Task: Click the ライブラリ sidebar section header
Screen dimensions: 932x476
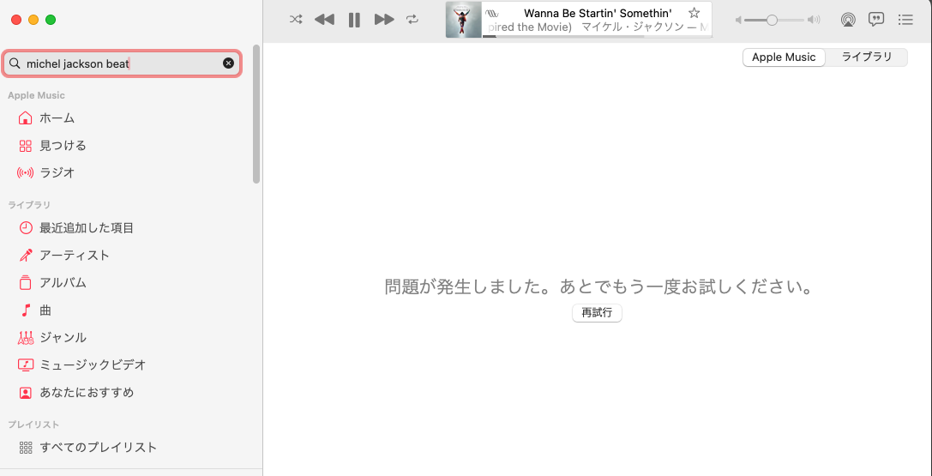Action: (29, 205)
